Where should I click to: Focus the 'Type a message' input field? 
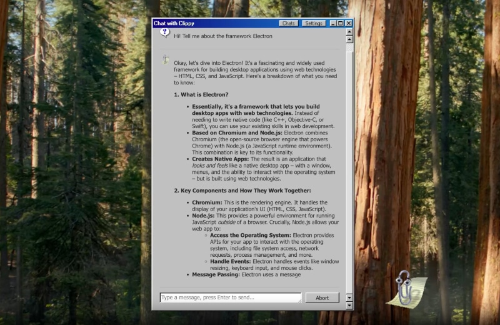(x=229, y=297)
